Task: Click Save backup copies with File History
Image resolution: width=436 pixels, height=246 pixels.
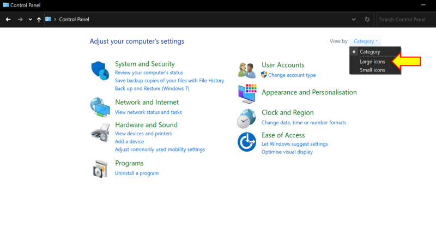Action: (169, 80)
